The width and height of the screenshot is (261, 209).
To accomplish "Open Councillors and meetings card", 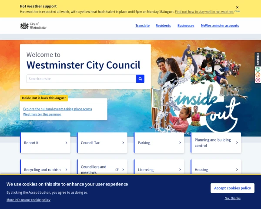I will pyautogui.click(x=102, y=167).
